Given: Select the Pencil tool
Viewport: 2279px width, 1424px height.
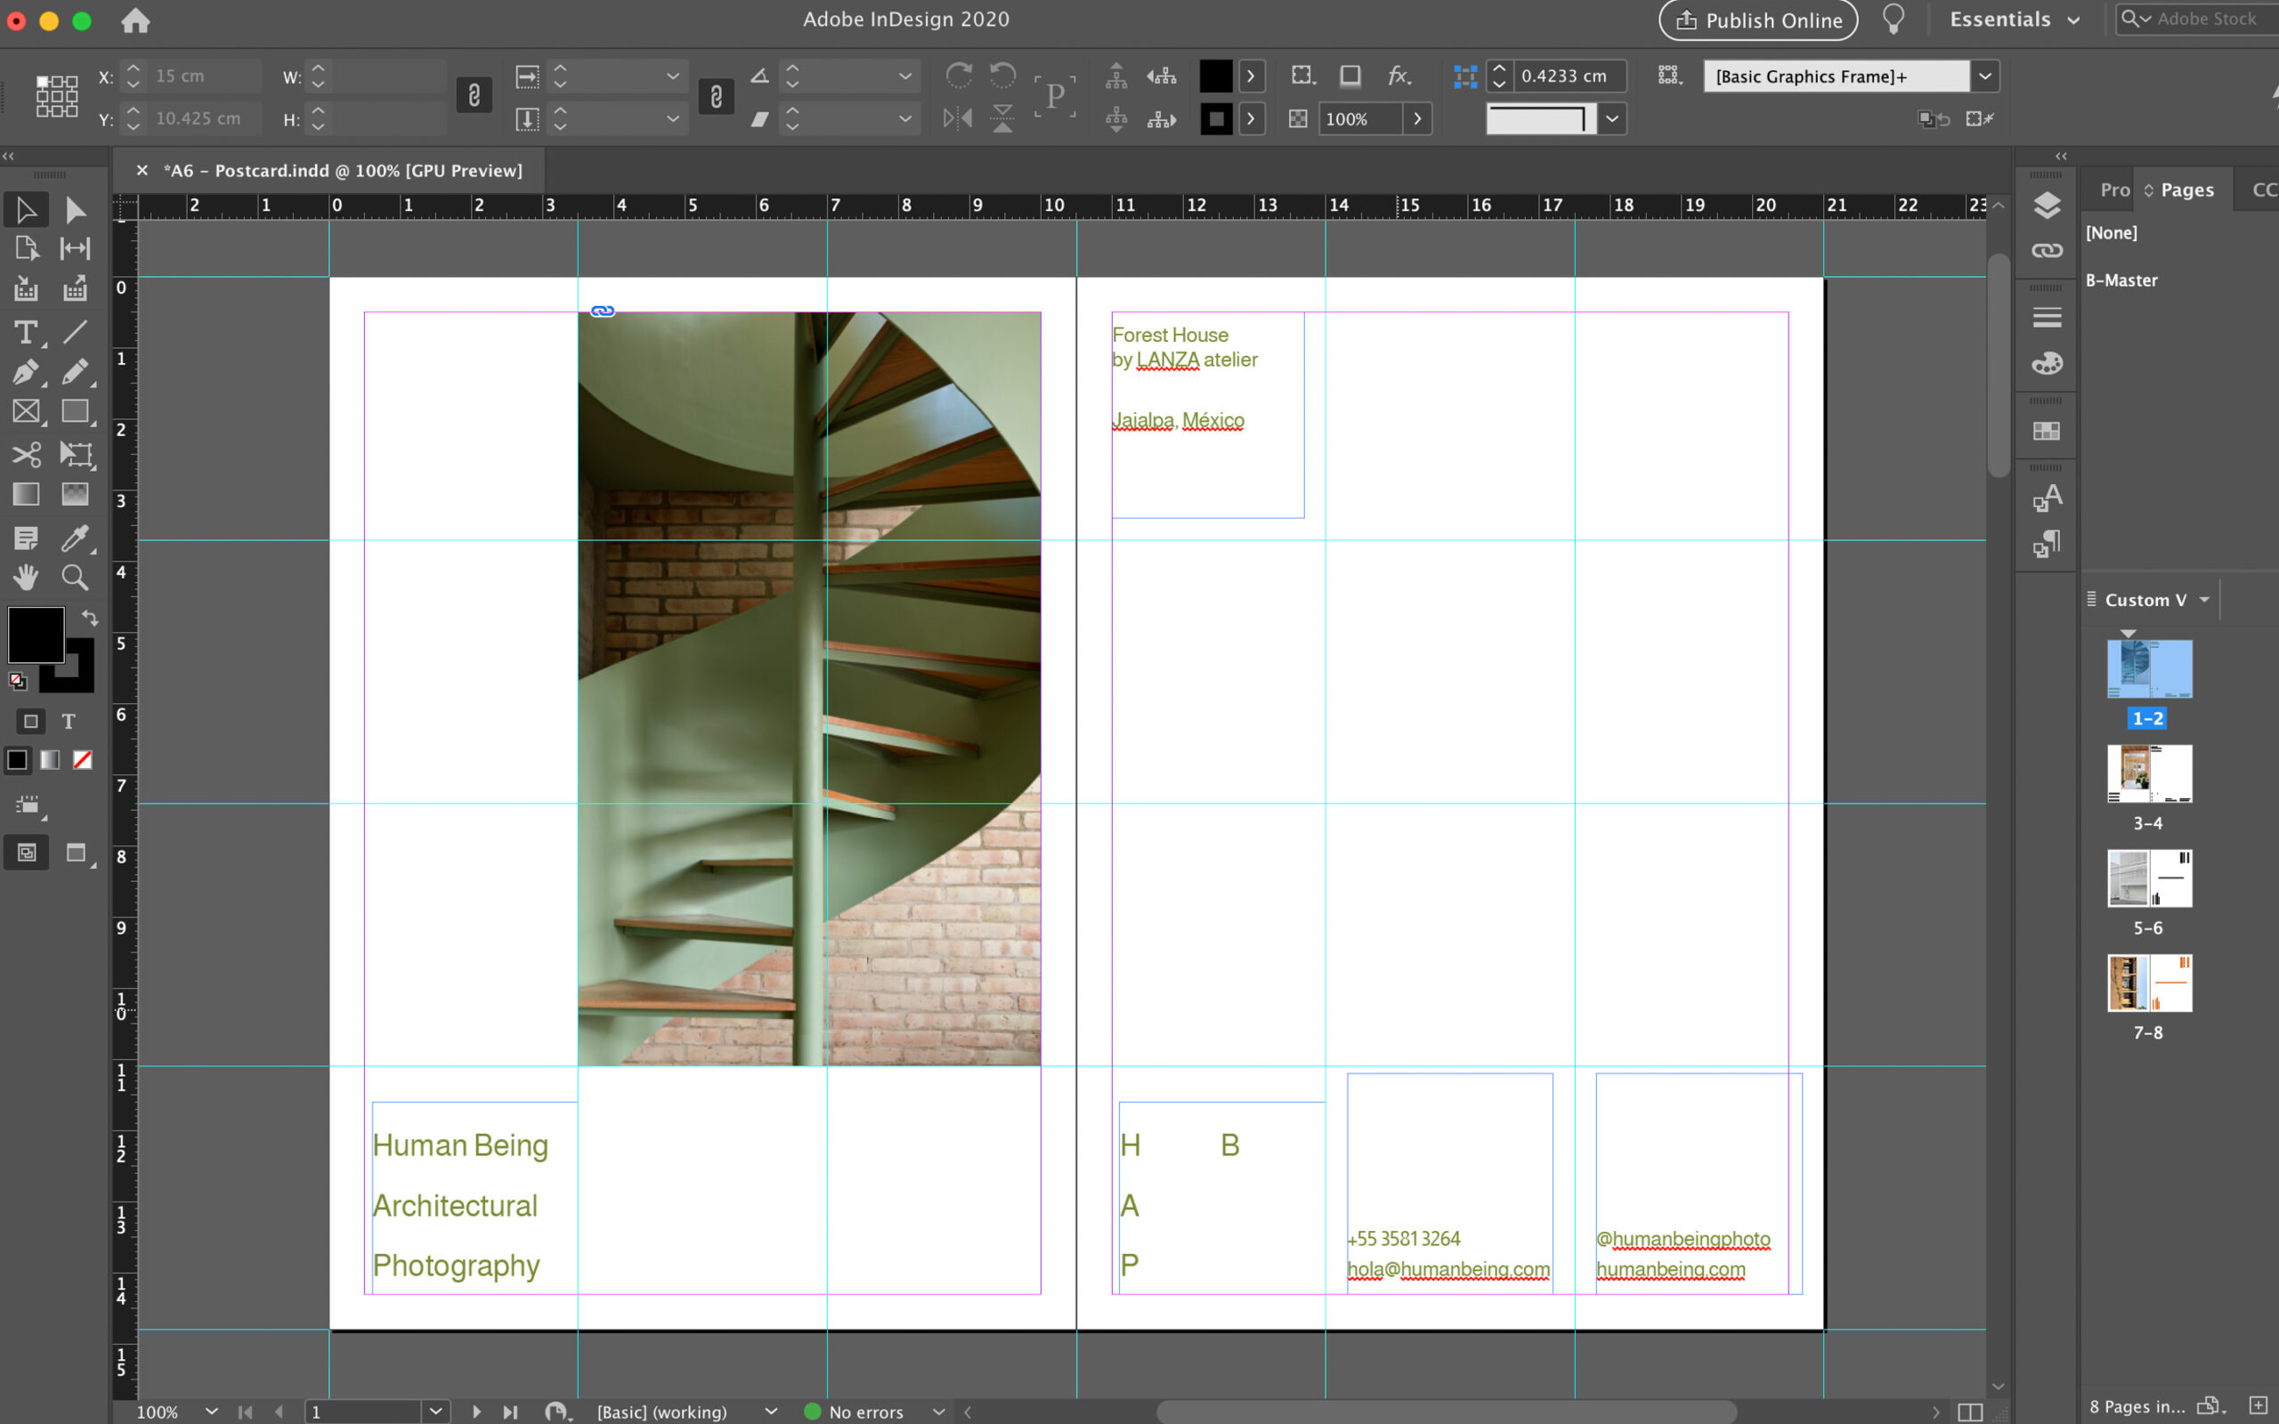Looking at the screenshot, I should click(76, 372).
